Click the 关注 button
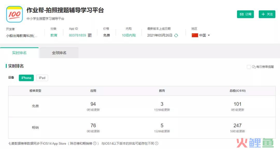Viewport: 280px width, 149px height. click(x=267, y=14)
